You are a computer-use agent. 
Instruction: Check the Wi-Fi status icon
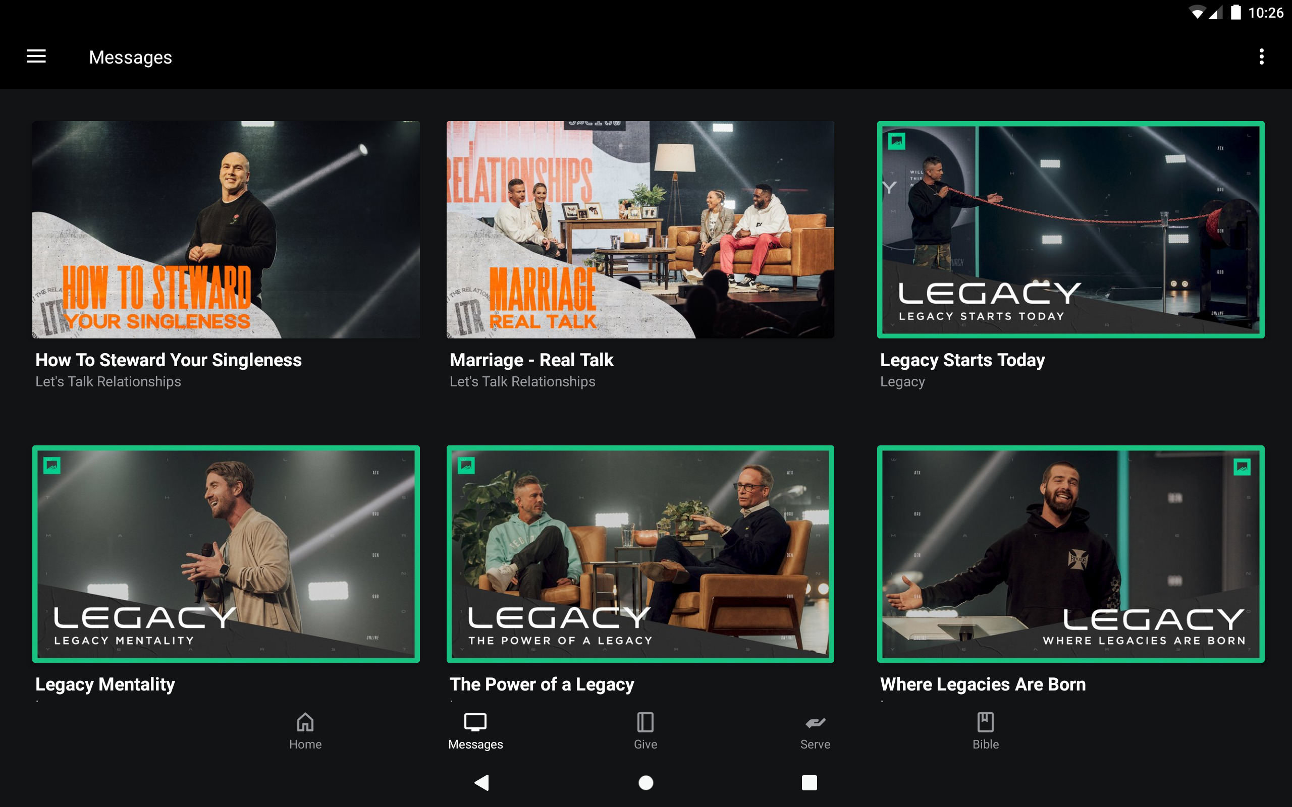point(1198,13)
